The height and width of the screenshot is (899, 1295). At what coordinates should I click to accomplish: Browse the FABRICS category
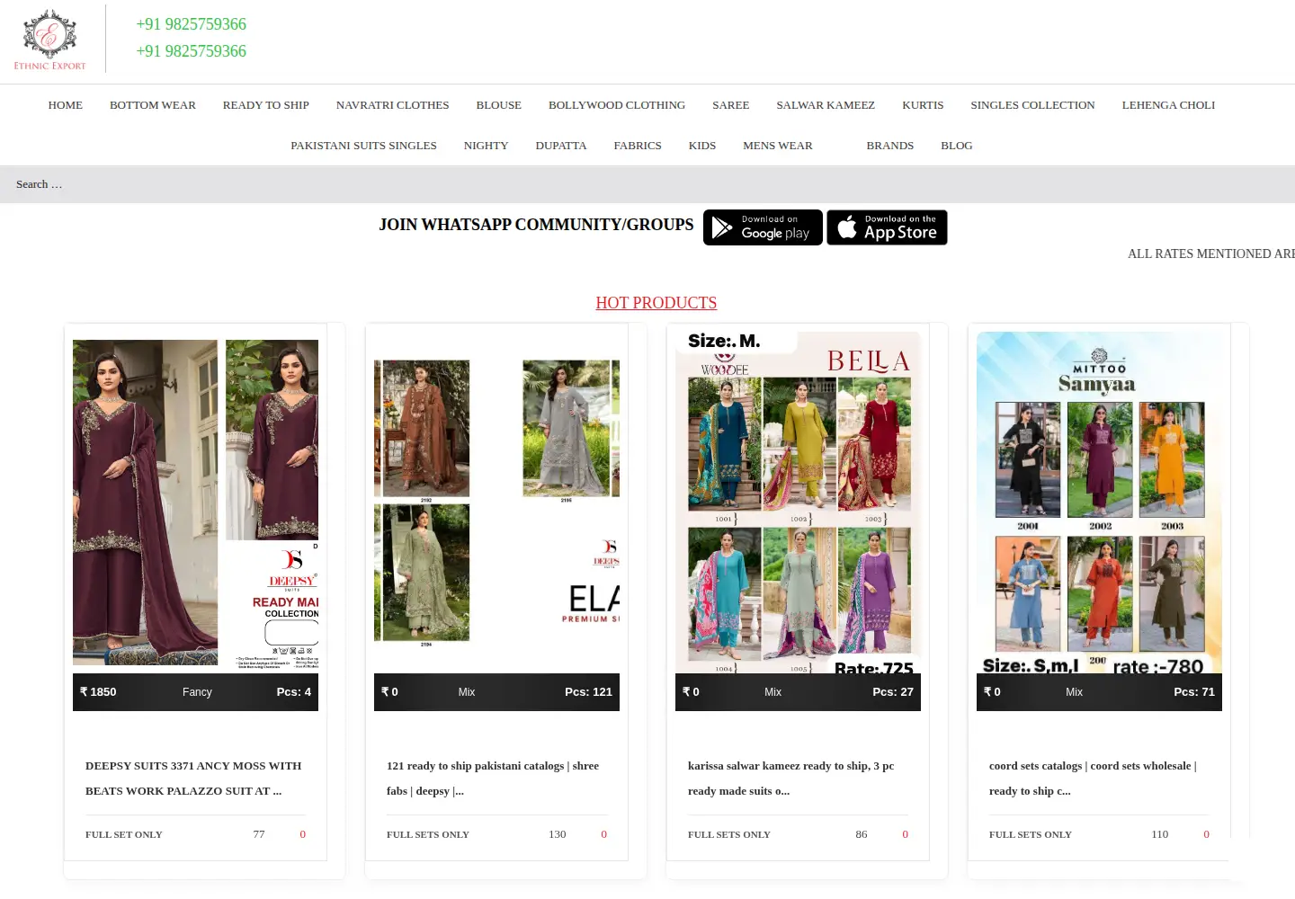tap(638, 146)
